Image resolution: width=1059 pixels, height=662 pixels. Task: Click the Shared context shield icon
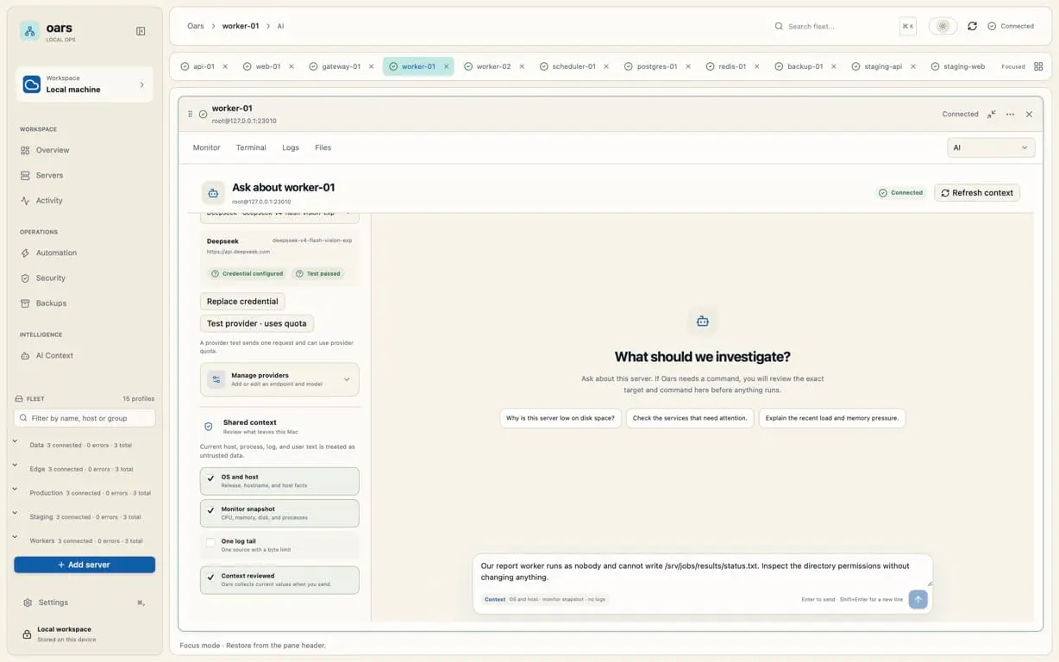click(x=208, y=426)
